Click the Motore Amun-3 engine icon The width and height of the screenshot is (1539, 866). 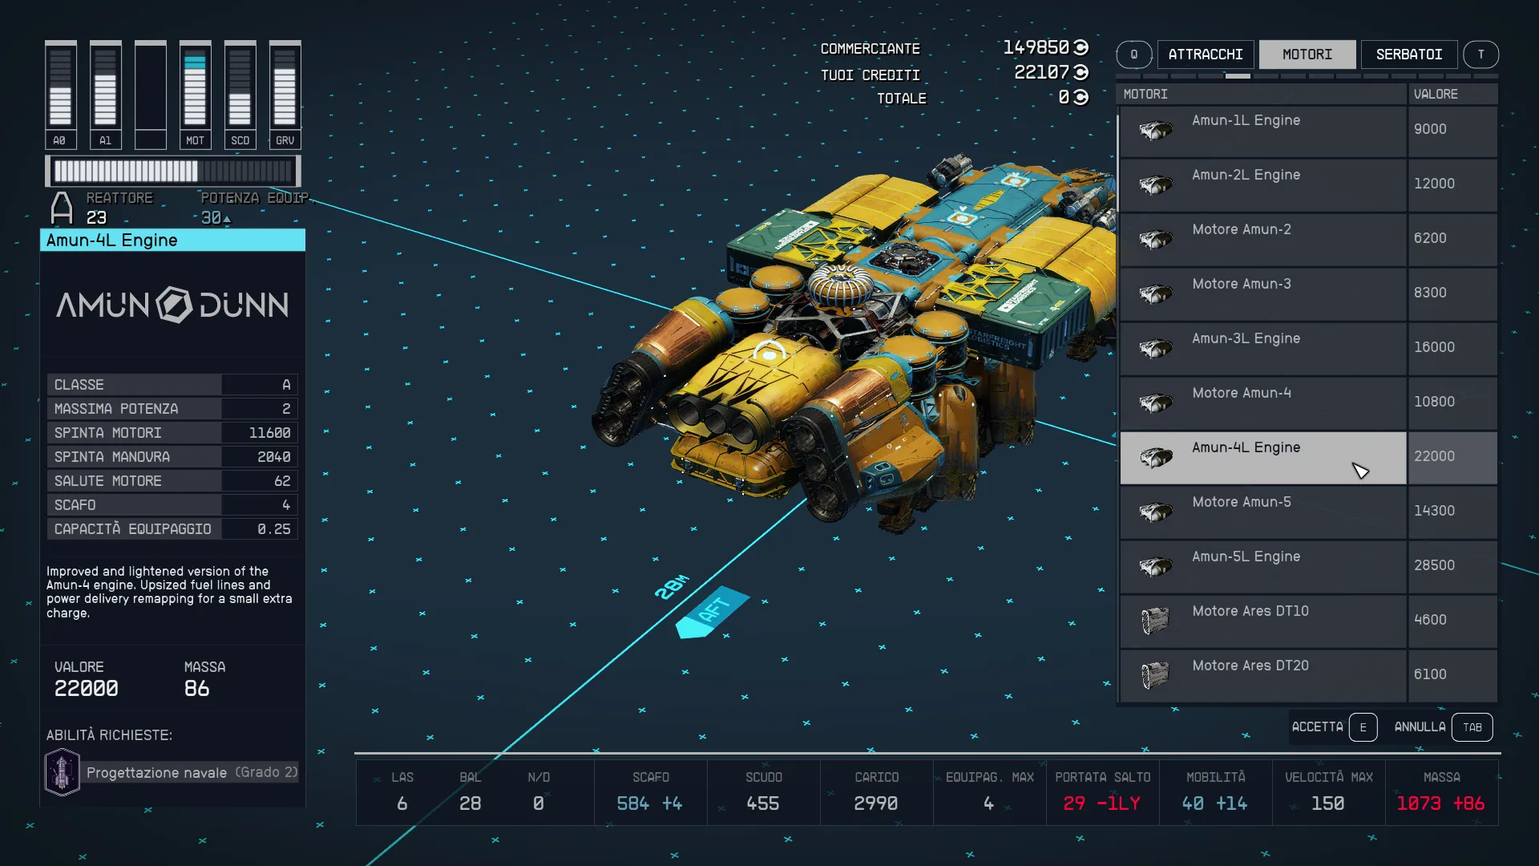pyautogui.click(x=1155, y=293)
